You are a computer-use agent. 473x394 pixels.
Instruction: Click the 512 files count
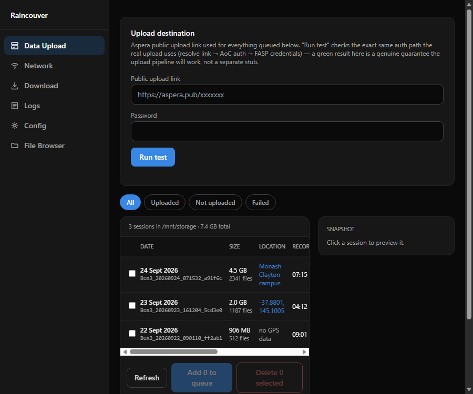[x=239, y=338]
